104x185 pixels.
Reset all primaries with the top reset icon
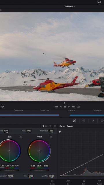[x=55, y=126]
